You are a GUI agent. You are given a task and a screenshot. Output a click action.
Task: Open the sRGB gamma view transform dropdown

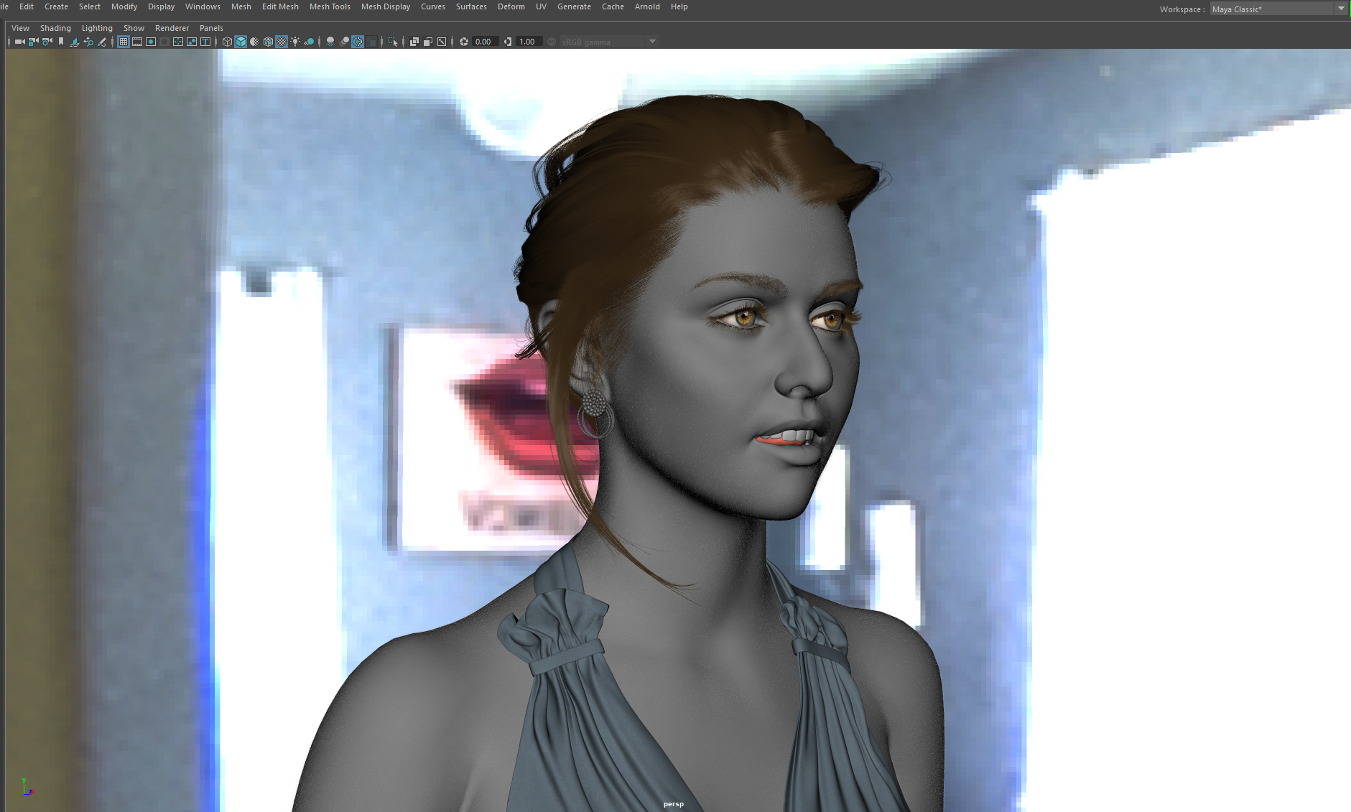coord(608,42)
